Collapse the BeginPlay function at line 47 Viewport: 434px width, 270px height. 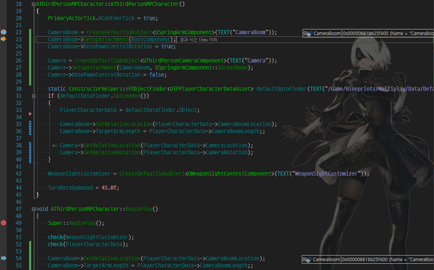click(33, 209)
